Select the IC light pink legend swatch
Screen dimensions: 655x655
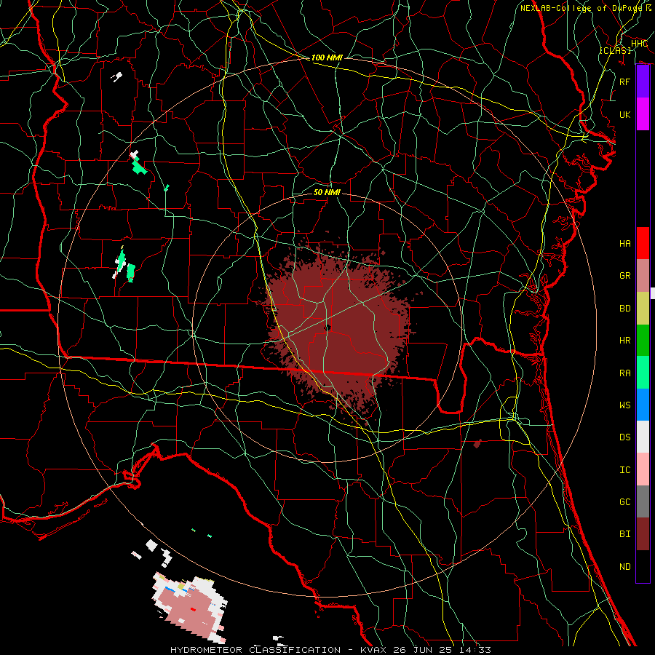[643, 469]
